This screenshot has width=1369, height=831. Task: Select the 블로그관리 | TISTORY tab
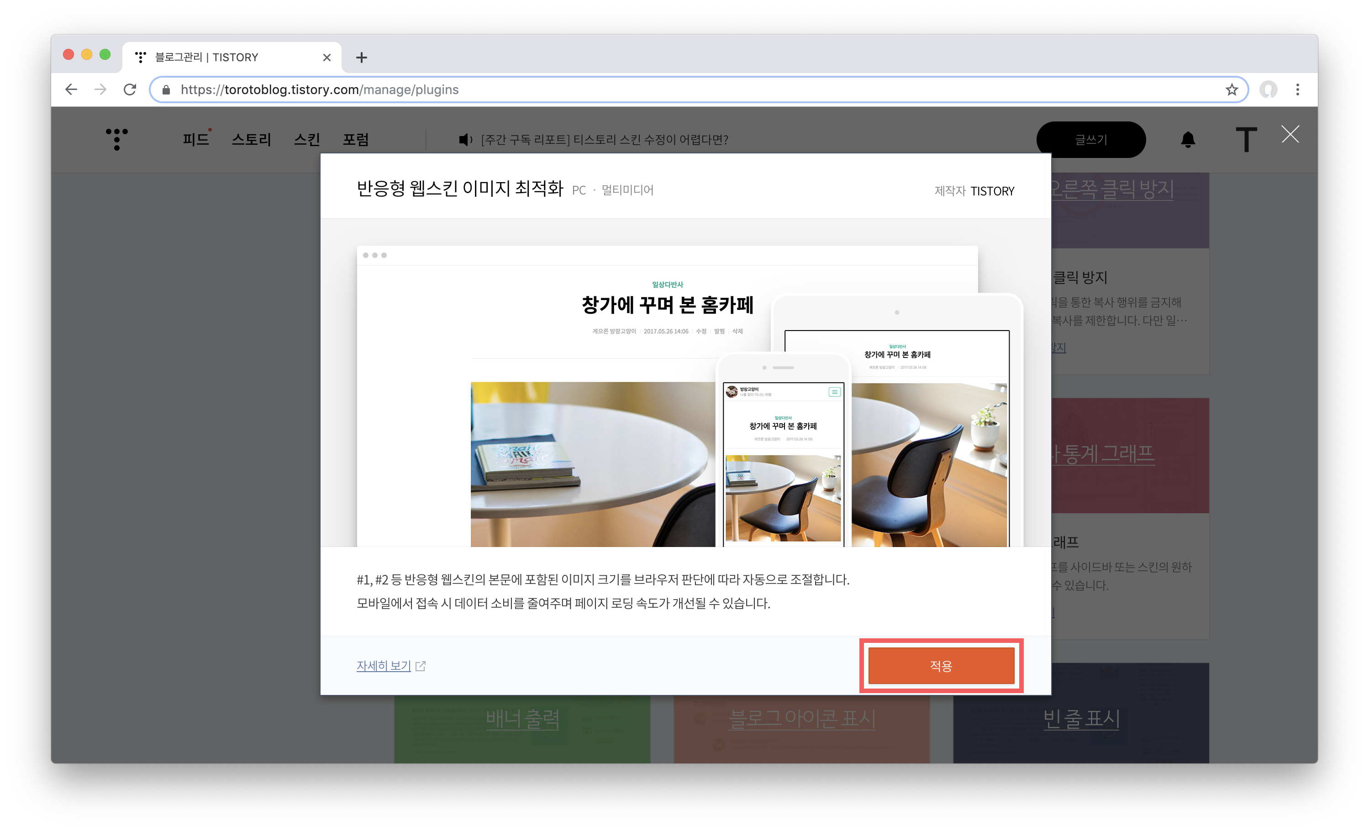click(232, 57)
